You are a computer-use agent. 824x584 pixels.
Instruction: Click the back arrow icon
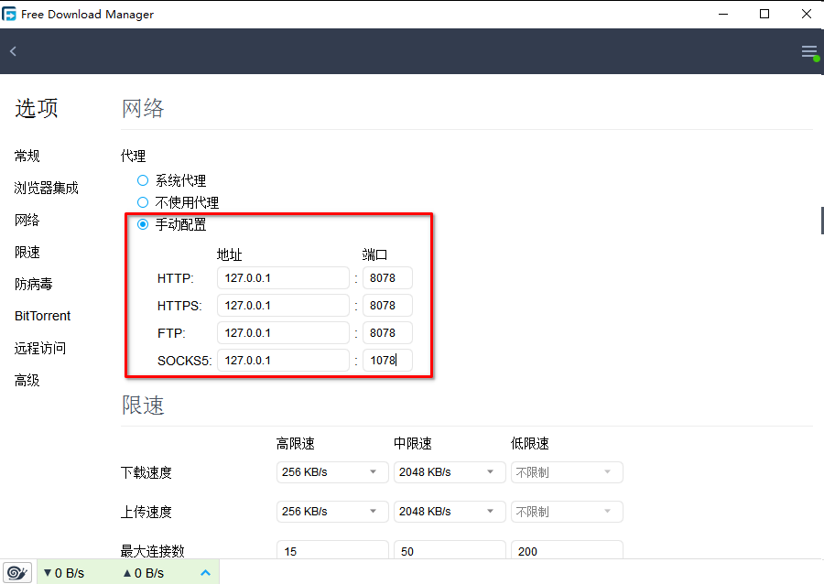click(13, 51)
